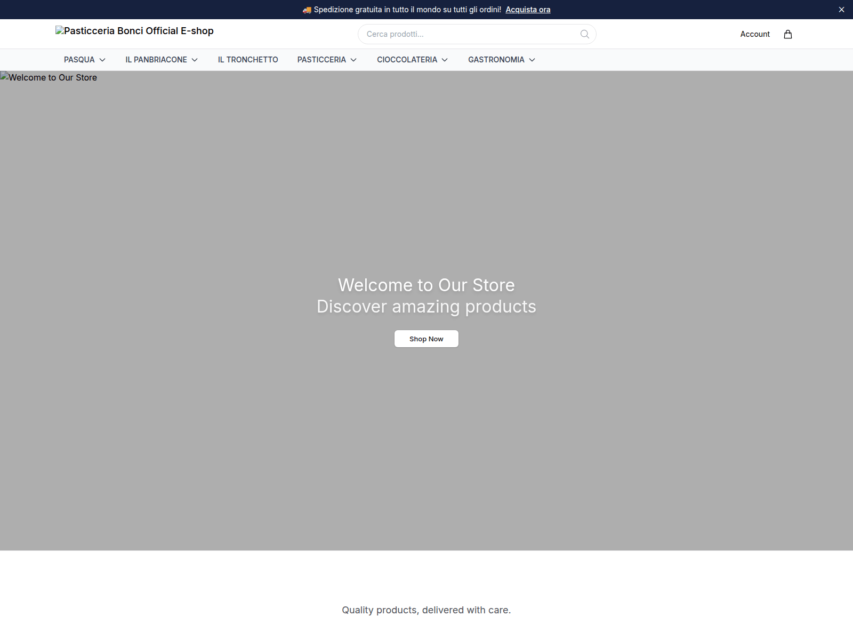The image size is (853, 640).
Task: Click the Pasticceria Bonci logo image
Action: 134,31
